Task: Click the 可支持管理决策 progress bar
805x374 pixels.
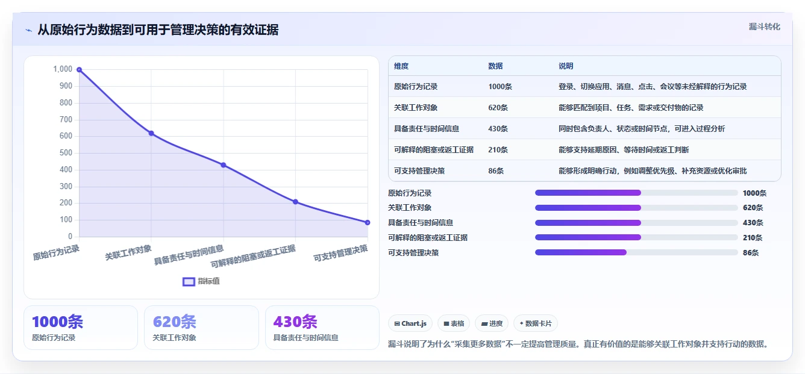Action: point(636,252)
